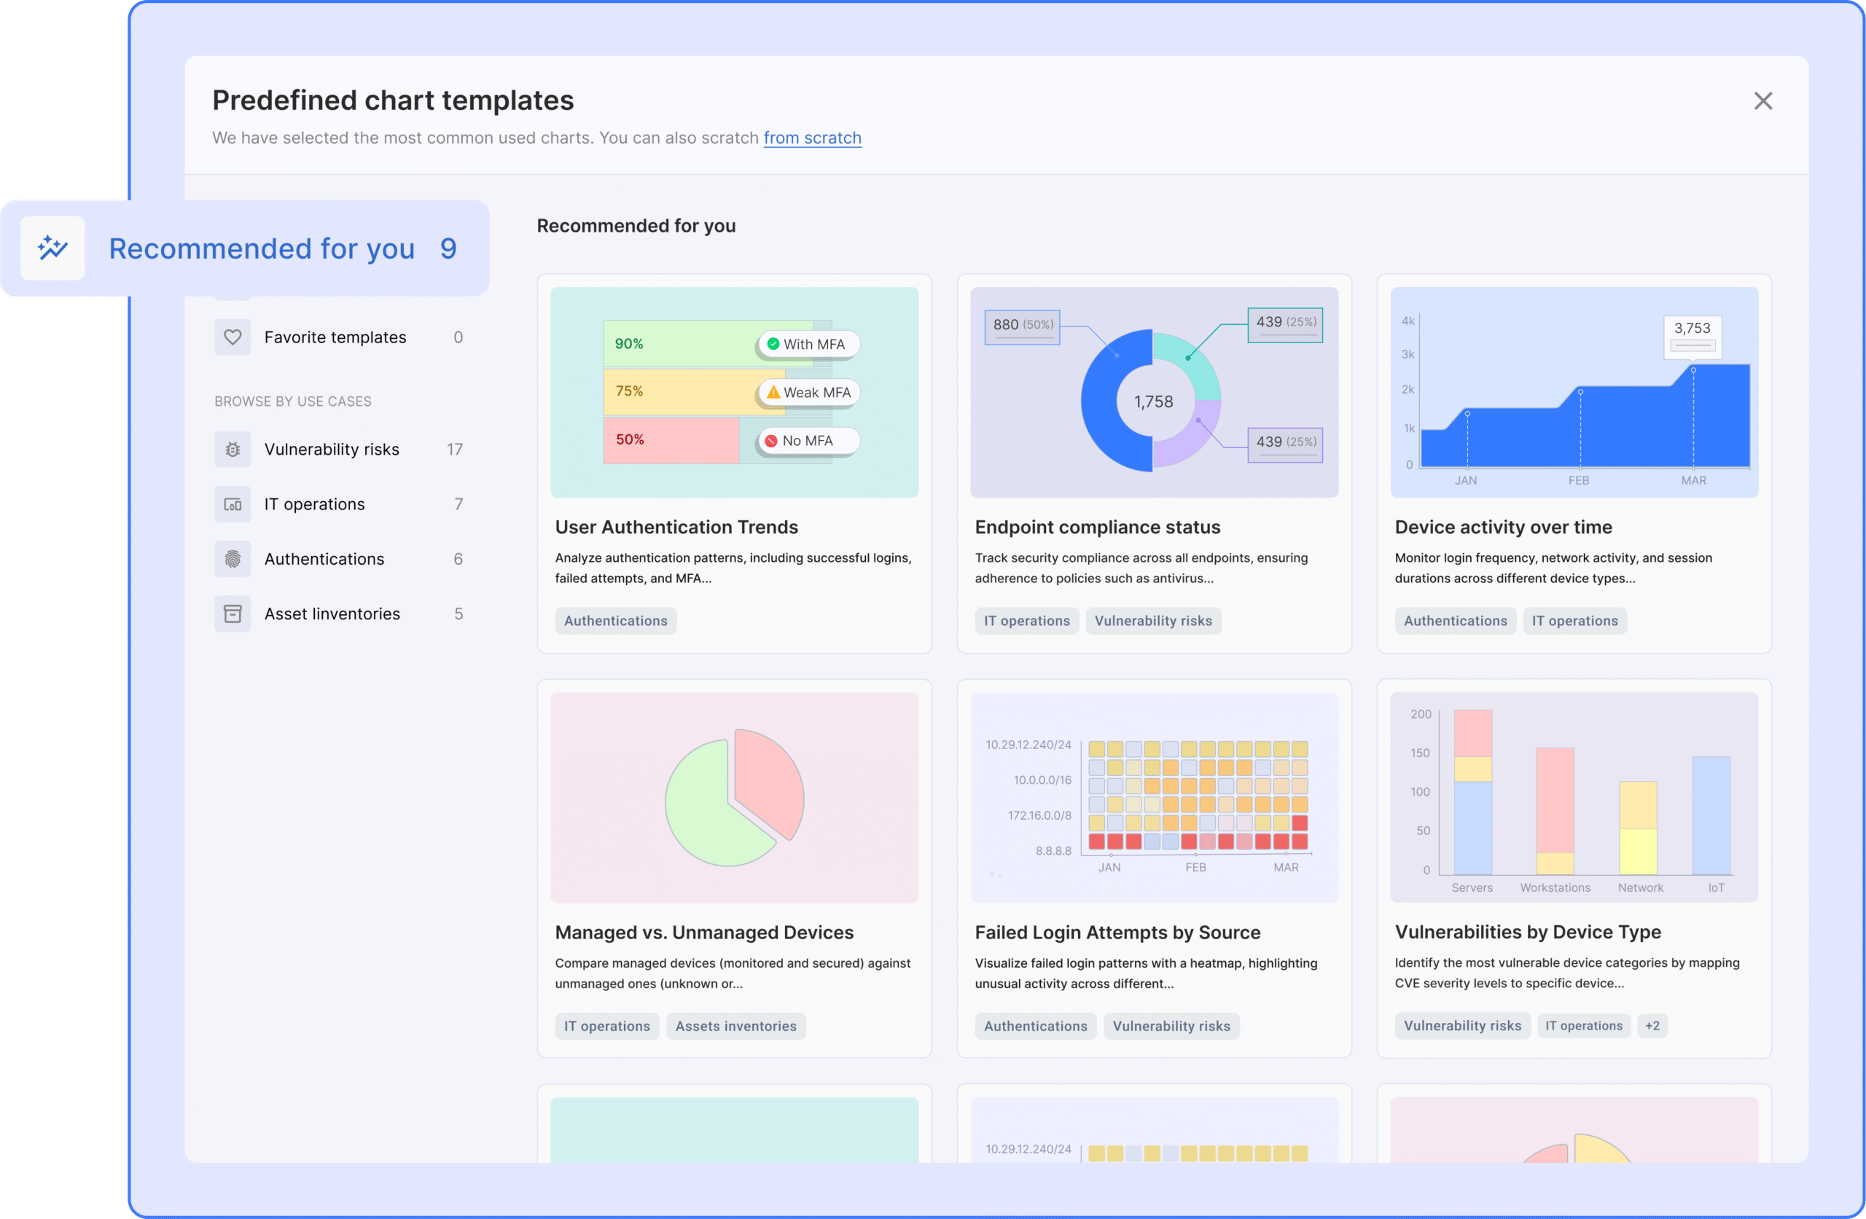The width and height of the screenshot is (1866, 1219).
Task: Open Failed Login Attempts heatmap preview
Action: click(1154, 797)
